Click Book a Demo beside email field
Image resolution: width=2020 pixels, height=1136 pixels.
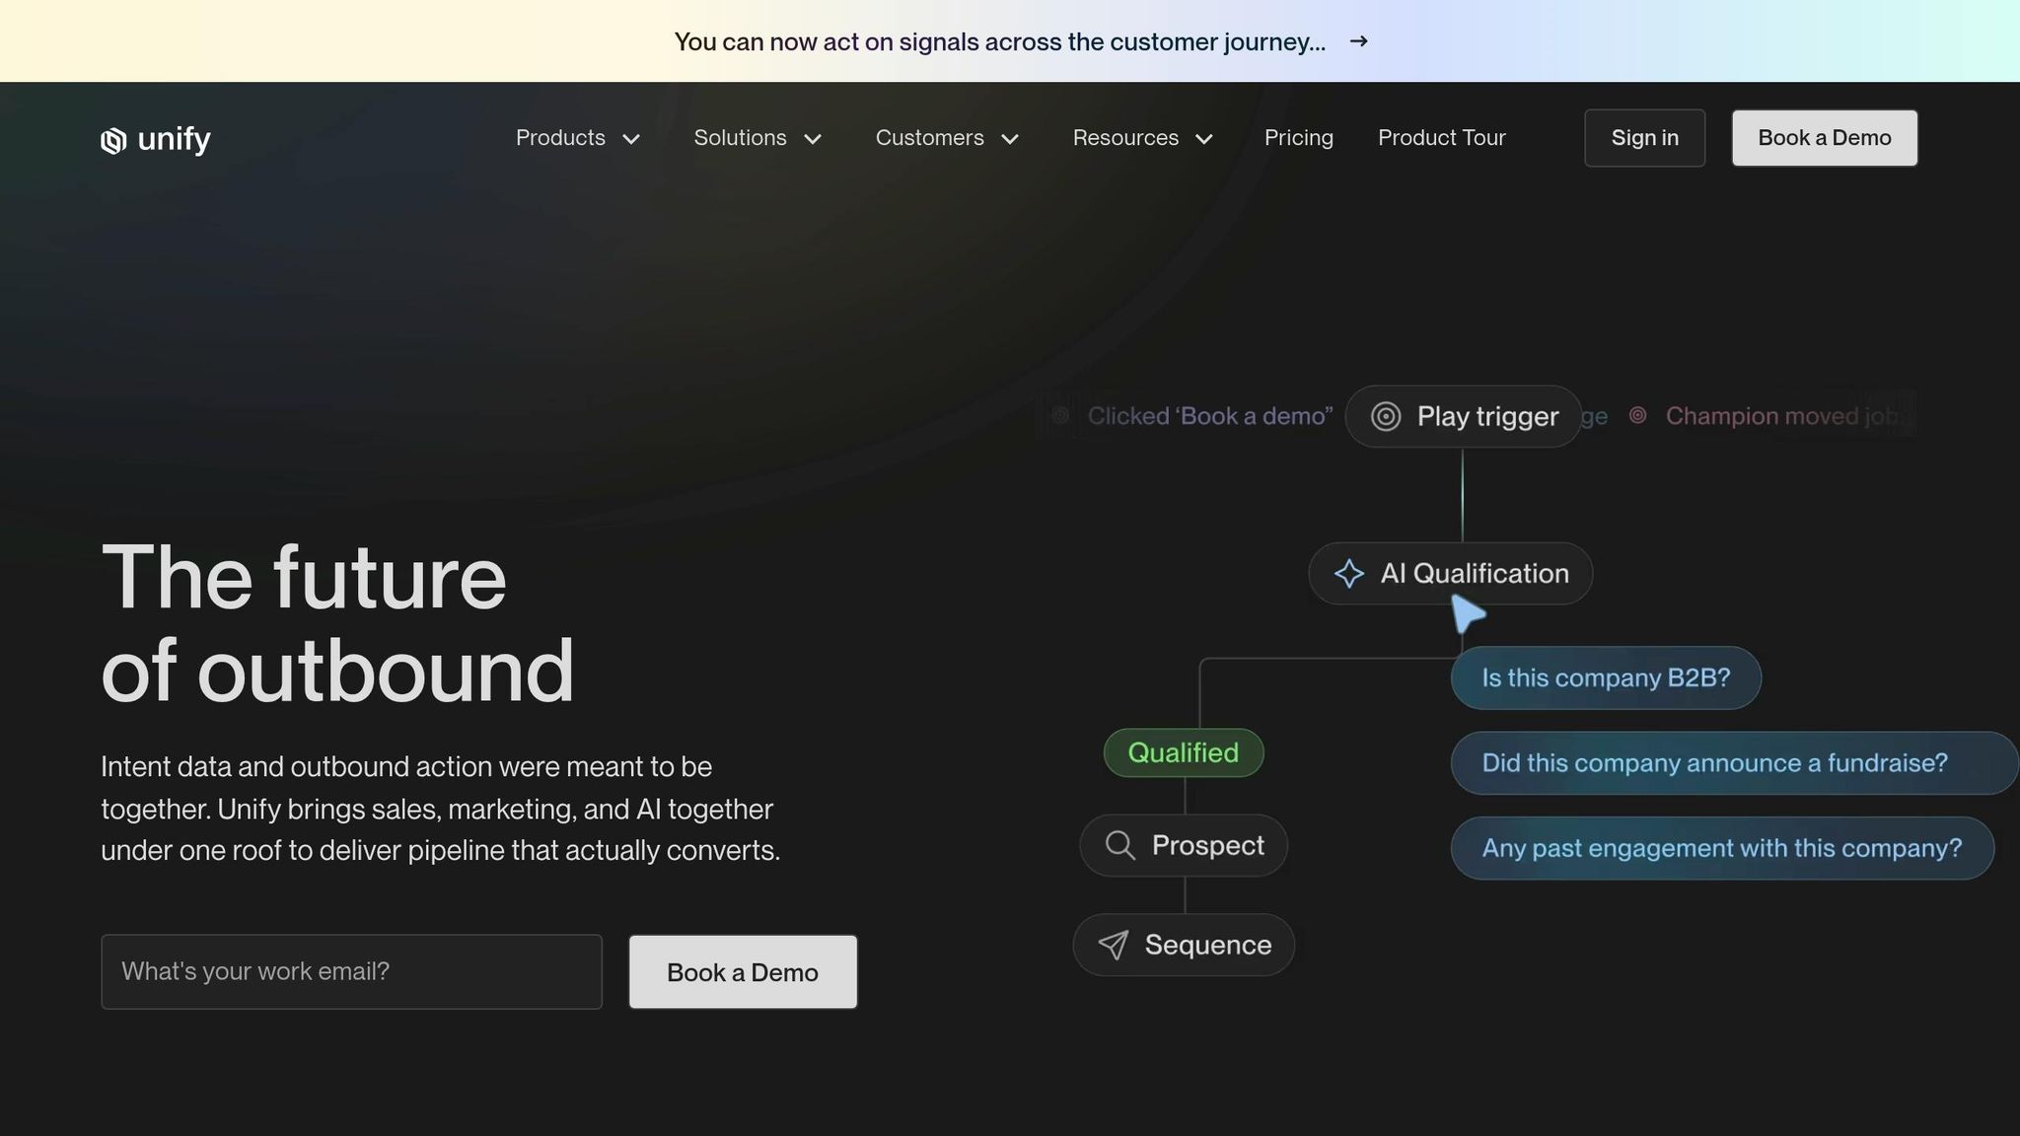742,972
